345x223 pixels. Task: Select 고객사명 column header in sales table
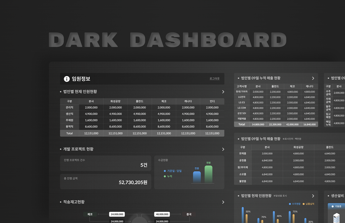[241, 86]
